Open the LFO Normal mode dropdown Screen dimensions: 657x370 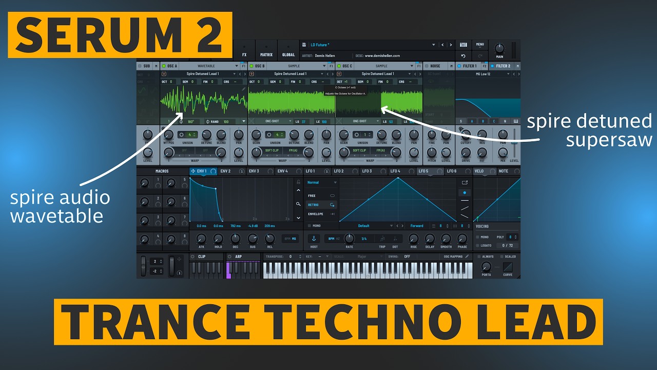322,182
